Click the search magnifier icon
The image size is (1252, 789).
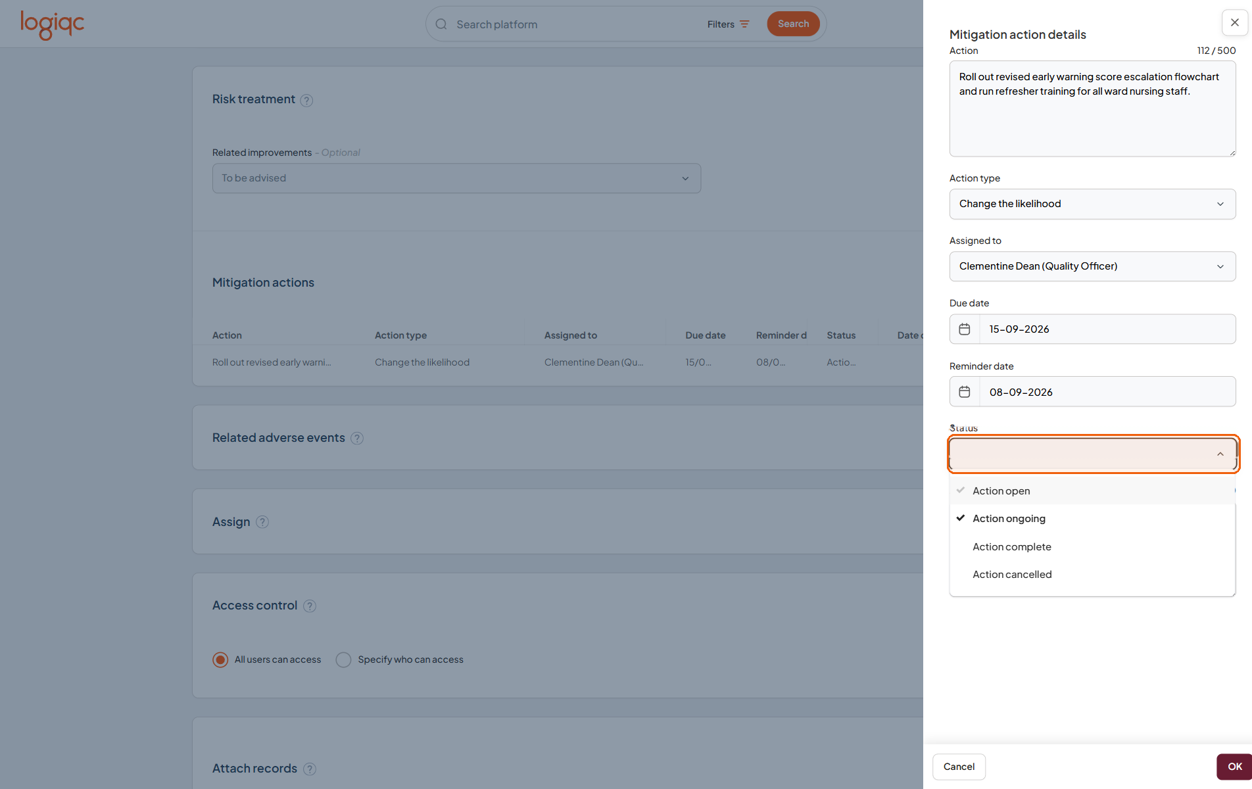click(x=441, y=24)
